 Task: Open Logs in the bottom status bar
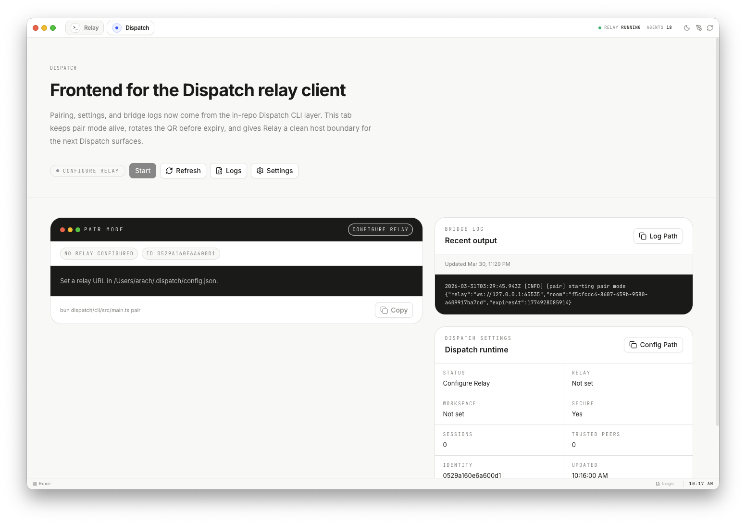pos(665,484)
